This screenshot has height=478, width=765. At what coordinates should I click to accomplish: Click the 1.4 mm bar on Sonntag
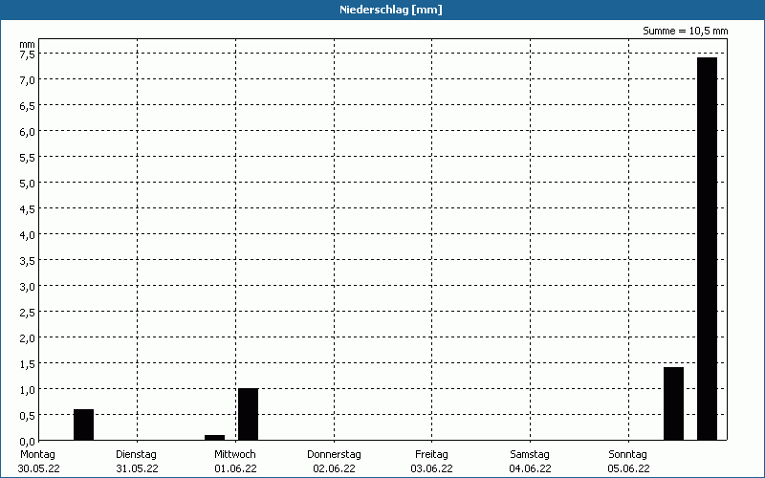coord(674,403)
